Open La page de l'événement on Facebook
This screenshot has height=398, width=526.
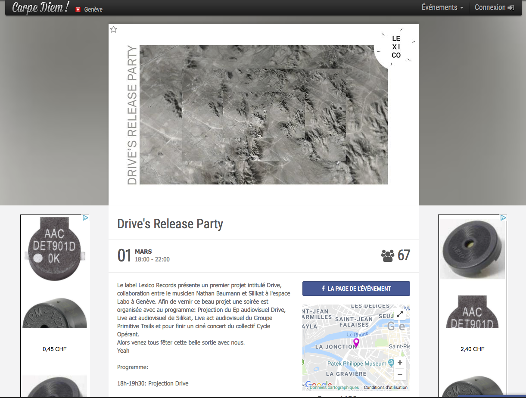(x=356, y=289)
